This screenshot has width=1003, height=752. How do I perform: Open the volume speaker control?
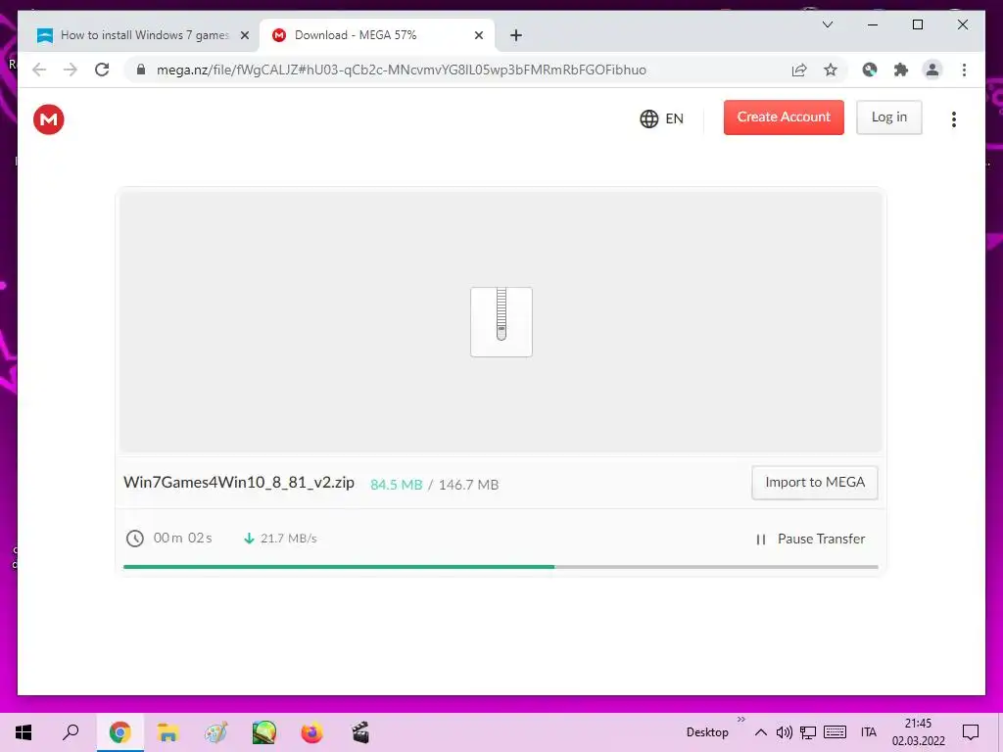tap(784, 732)
